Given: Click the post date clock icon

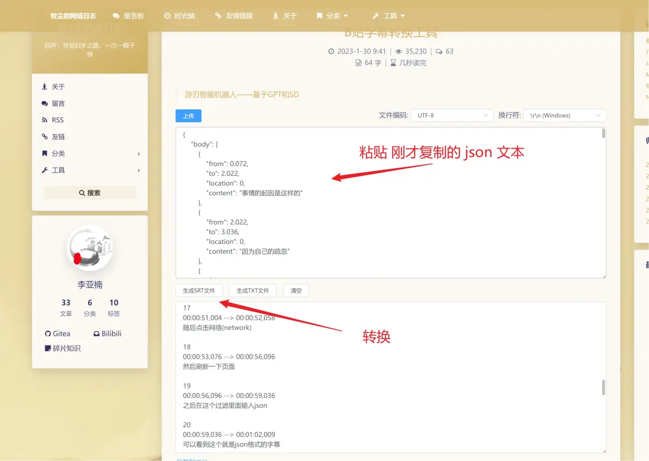Looking at the screenshot, I should (x=331, y=51).
